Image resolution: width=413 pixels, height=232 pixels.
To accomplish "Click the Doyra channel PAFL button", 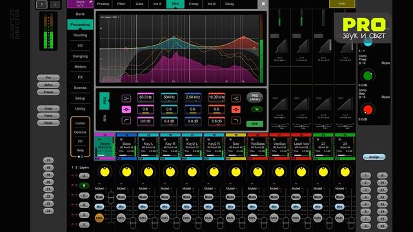I will pyautogui.click(x=99, y=218).
